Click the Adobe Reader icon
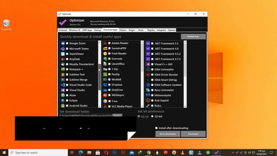Viewport: 277px width, 156px height. [x=105, y=43]
